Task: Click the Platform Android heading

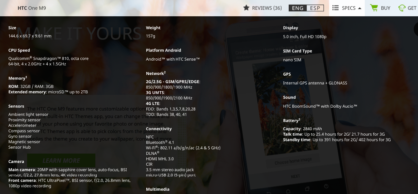Action: click(164, 50)
